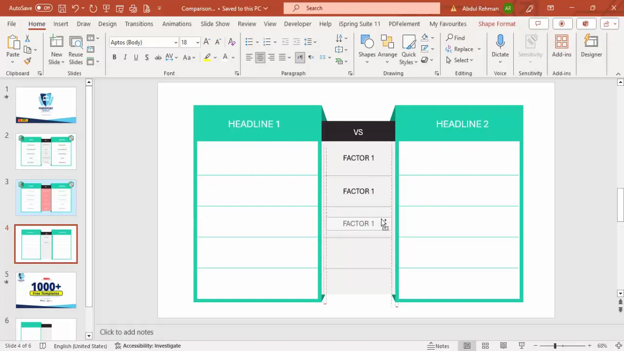624x351 pixels.
Task: Open the font name Aptos (Body) dropdown
Action: pos(176,42)
